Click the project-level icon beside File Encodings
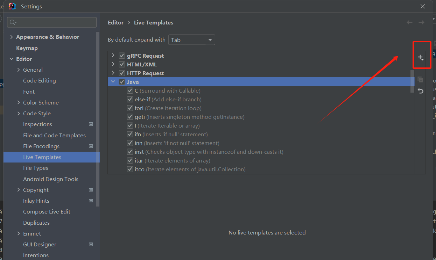 (91, 146)
